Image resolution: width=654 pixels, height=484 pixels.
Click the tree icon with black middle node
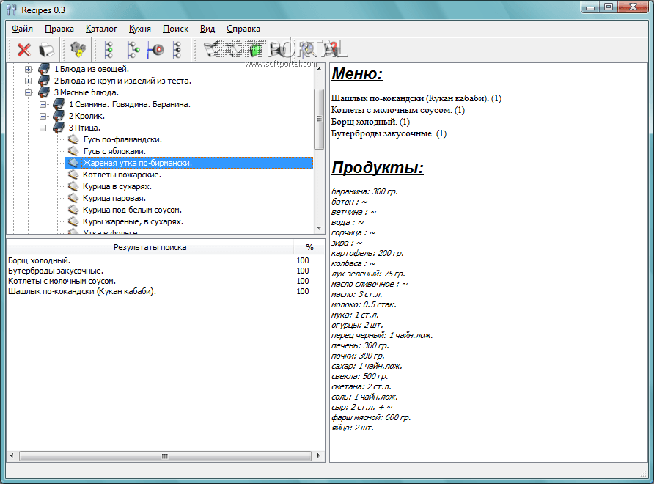(177, 50)
